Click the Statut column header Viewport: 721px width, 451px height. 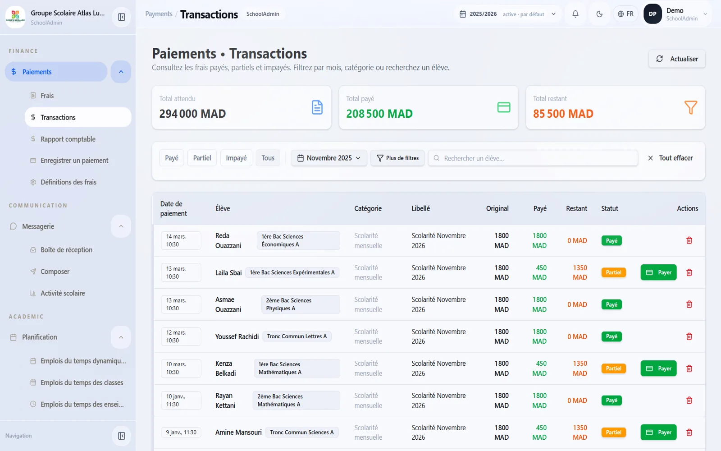(609, 208)
